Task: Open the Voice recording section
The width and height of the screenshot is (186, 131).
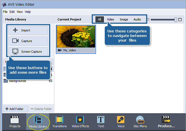Action: pos(121,122)
